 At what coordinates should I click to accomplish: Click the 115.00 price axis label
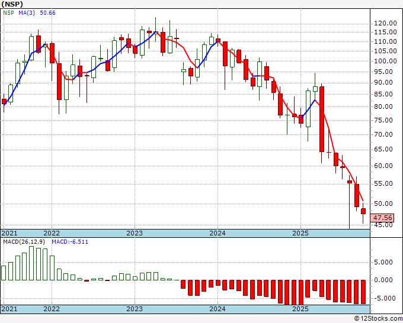pyautogui.click(x=385, y=32)
